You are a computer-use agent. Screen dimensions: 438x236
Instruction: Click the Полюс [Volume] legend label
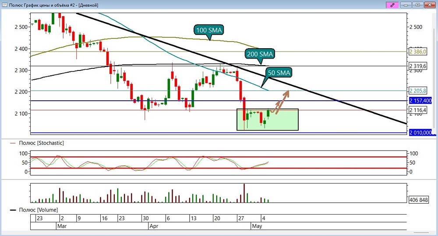pyautogui.click(x=39, y=210)
